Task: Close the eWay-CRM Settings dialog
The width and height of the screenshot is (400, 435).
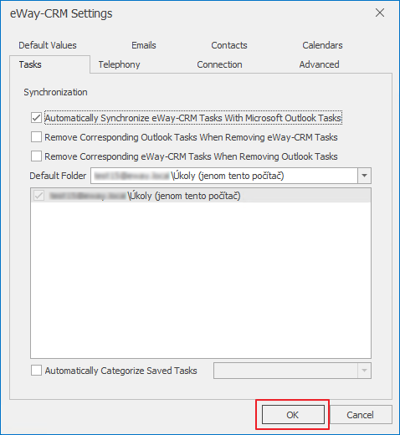Action: [380, 13]
